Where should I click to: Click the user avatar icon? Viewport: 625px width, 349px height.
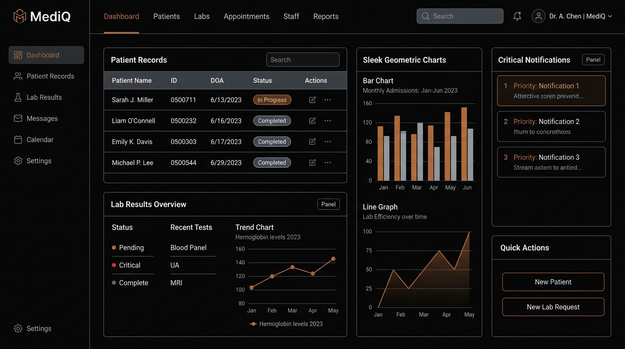538,16
